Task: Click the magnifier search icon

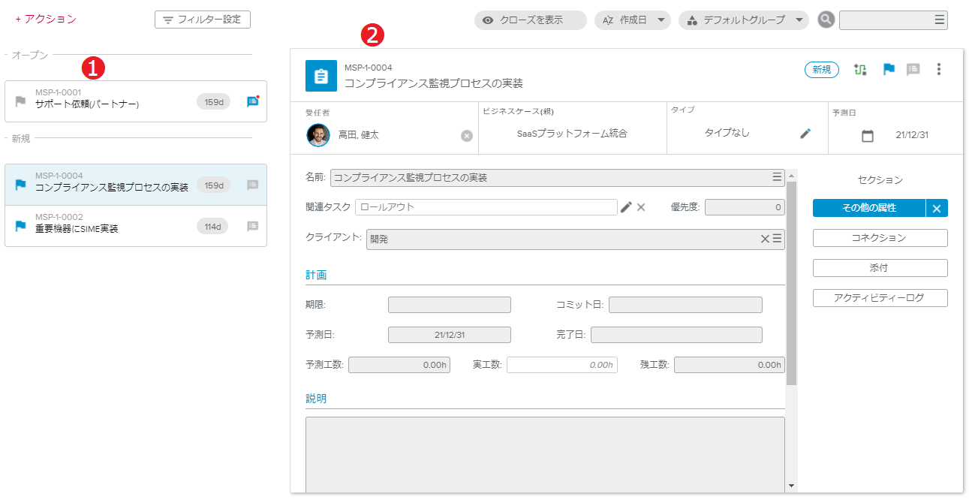Action: [x=826, y=20]
